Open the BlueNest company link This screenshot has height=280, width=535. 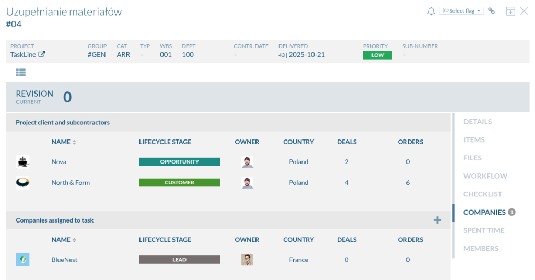[64, 260]
